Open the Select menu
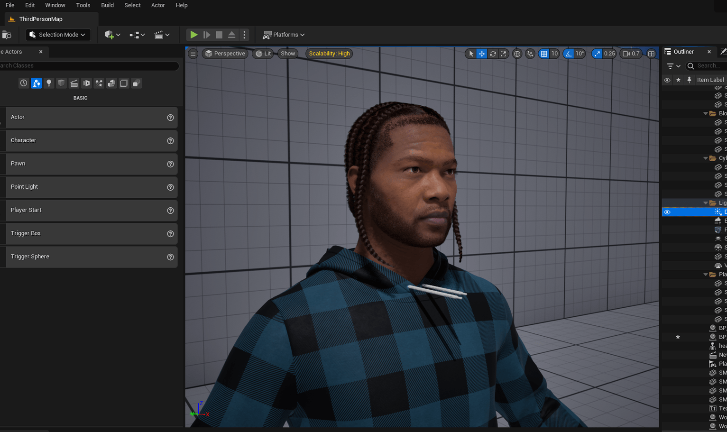 132,5
